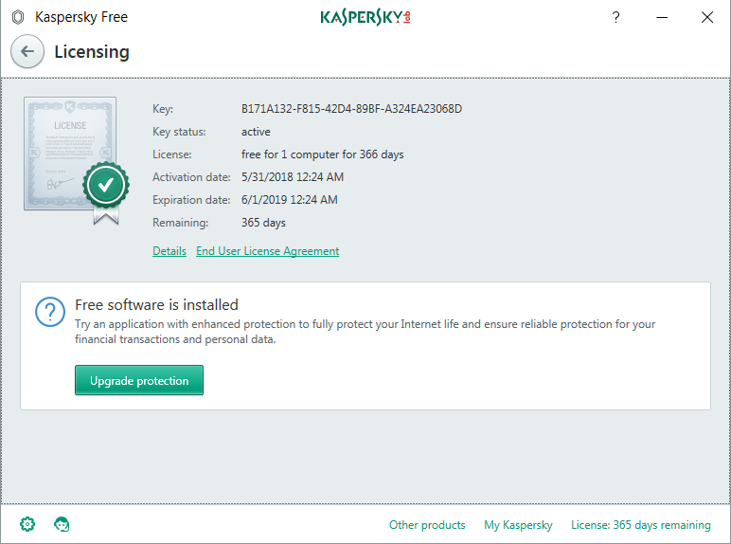Open Other products link
Viewport: 731px width, 544px height.
(x=427, y=525)
